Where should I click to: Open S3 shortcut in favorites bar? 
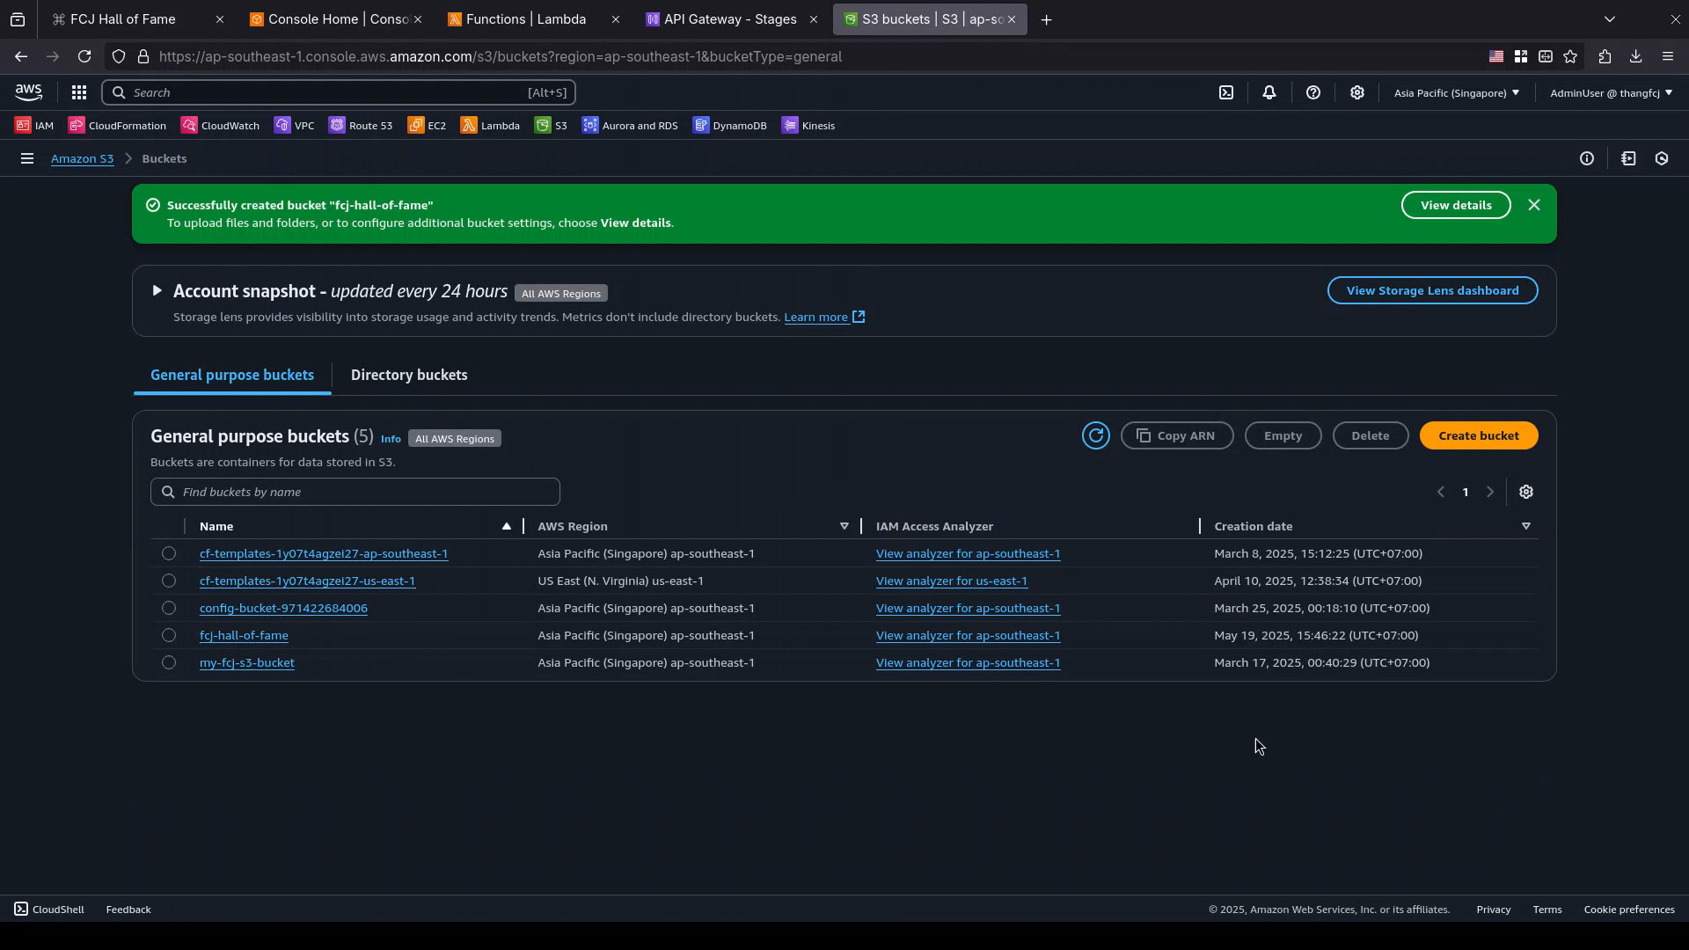552,126
